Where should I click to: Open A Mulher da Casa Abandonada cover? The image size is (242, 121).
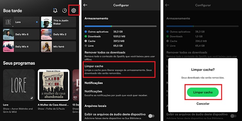tap(54, 85)
